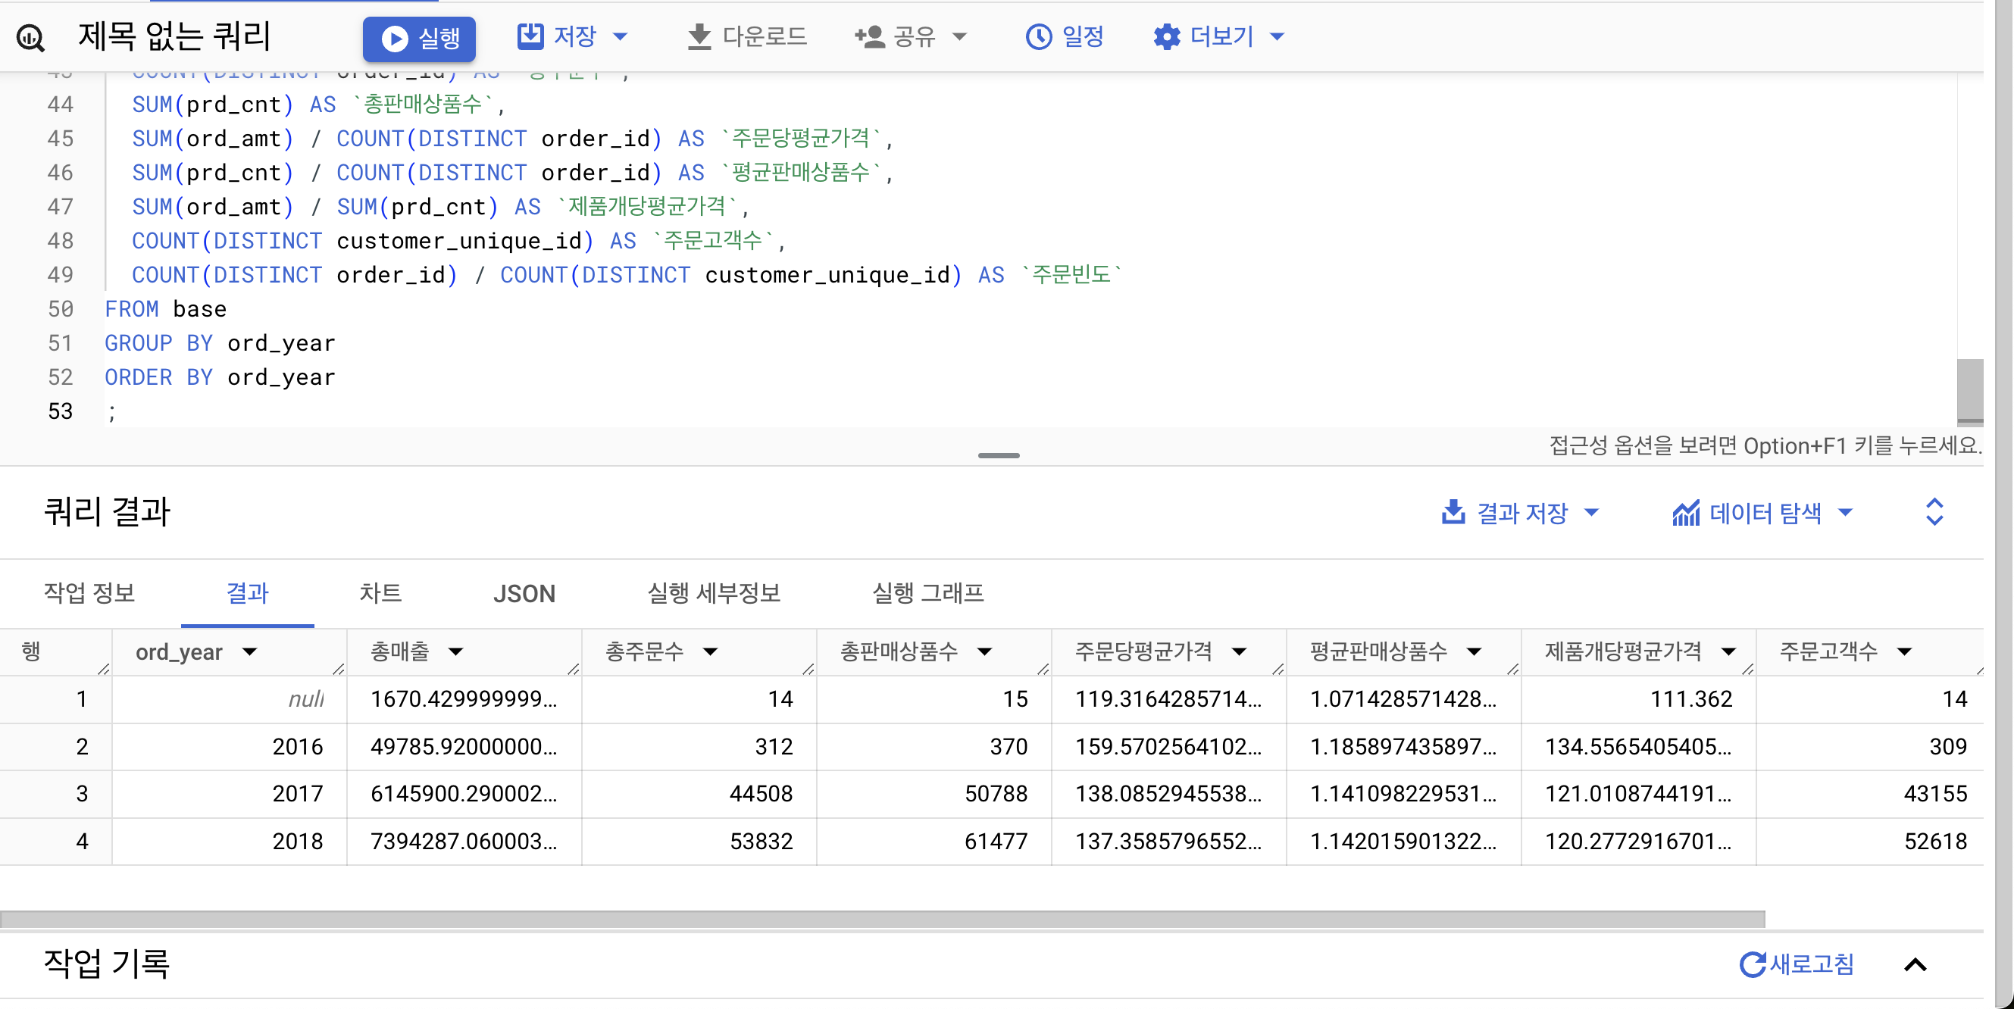Open the 일정 schedule clock icon

pos(1038,36)
